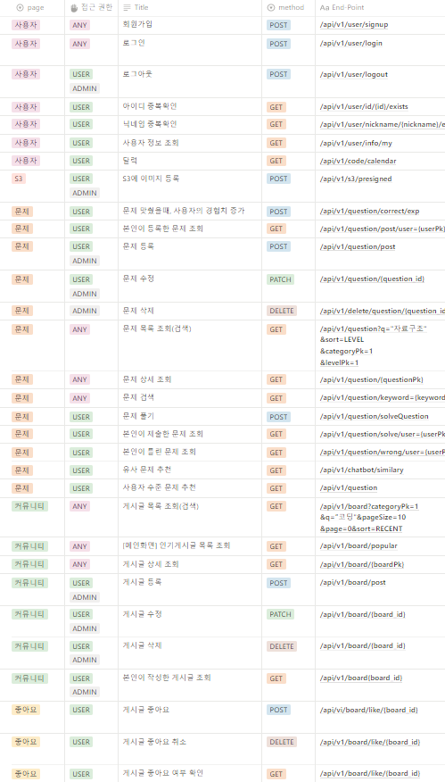Click the 좋아요 tag in 게시글 좋아요 row

26,710
